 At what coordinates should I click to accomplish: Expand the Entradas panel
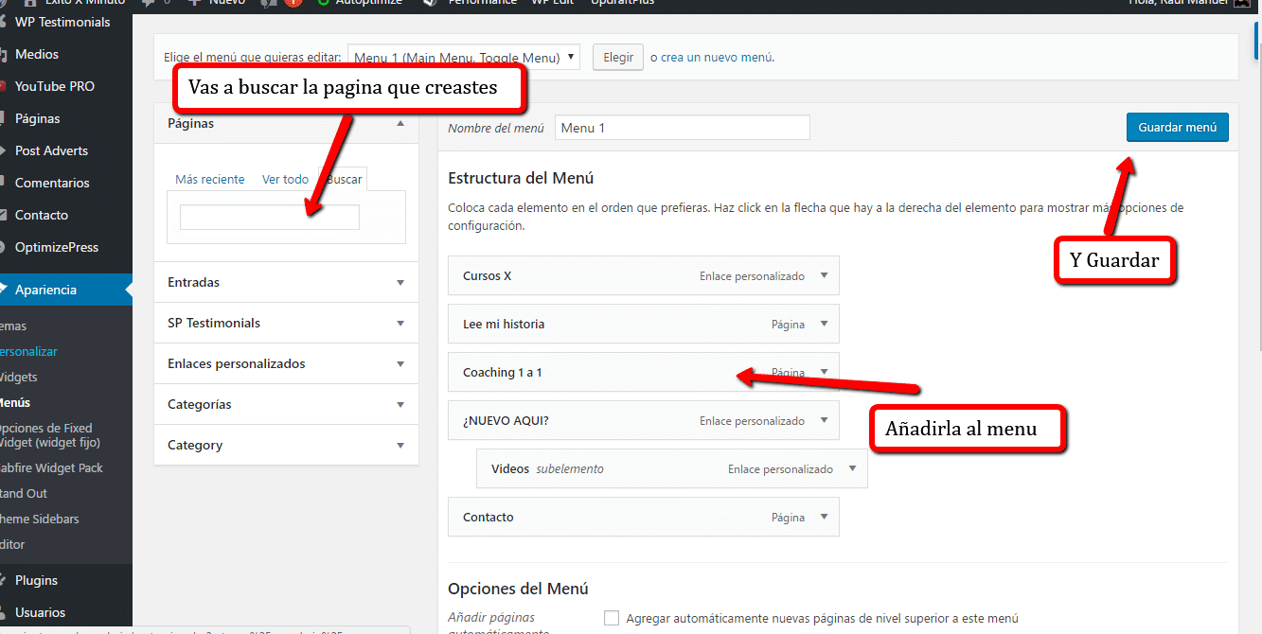(x=400, y=283)
